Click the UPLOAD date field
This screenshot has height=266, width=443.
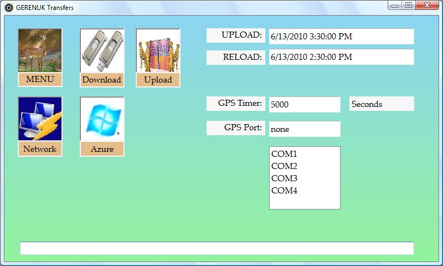coord(341,37)
